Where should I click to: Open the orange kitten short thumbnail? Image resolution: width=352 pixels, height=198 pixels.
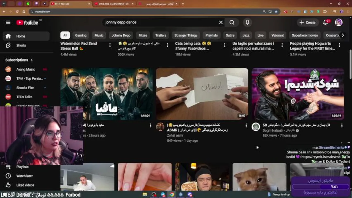coord(259,177)
